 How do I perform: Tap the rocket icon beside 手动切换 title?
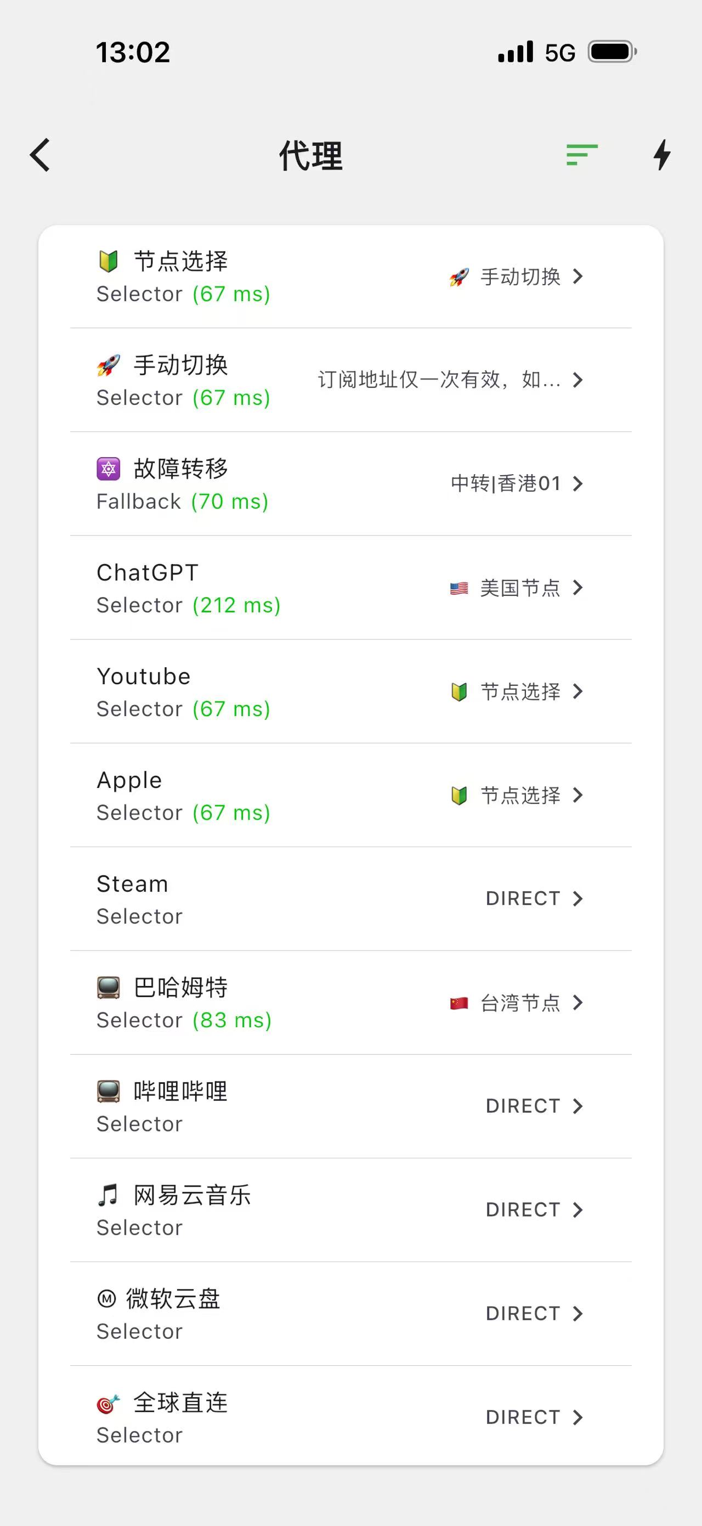pos(109,365)
